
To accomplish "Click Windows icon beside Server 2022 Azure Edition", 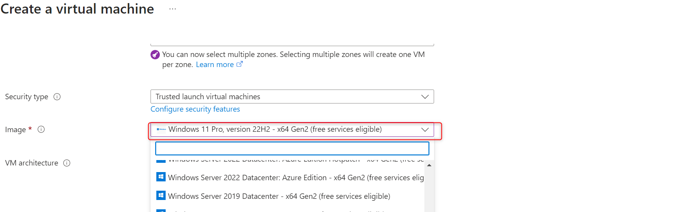I will (x=161, y=177).
